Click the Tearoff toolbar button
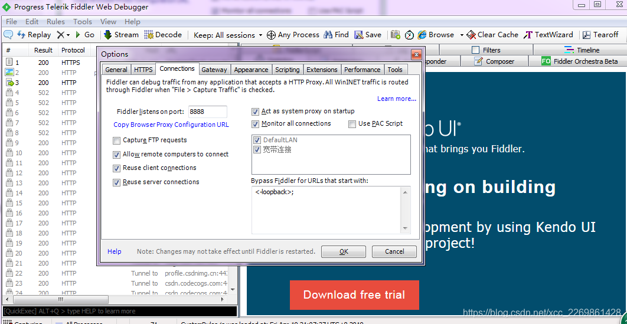Viewport: 627px width, 324px height. tap(600, 35)
